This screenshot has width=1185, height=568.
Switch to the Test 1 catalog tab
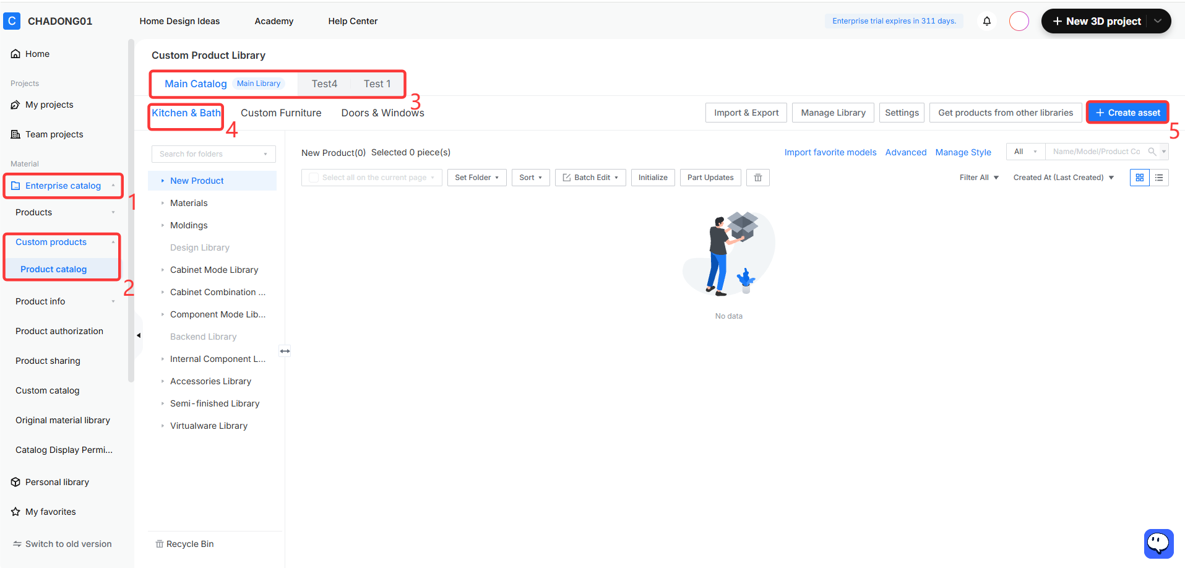click(x=377, y=84)
